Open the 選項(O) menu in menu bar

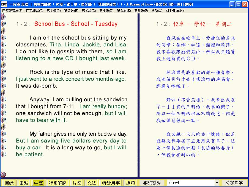157,11
